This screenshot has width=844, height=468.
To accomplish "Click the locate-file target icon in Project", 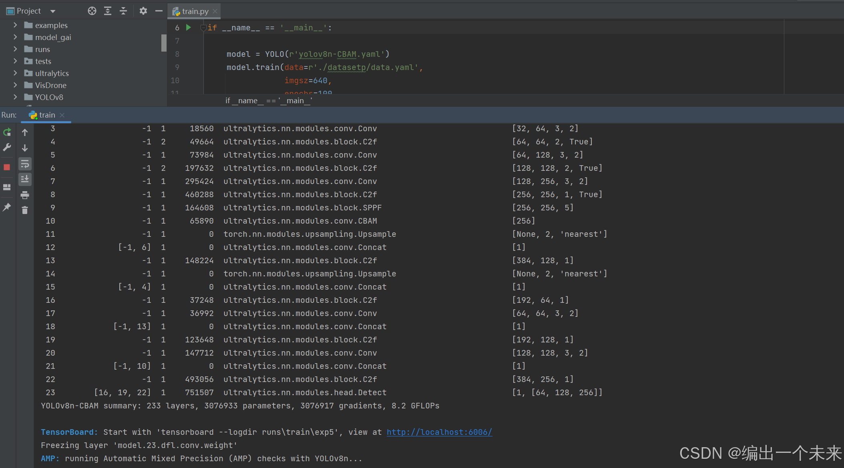I will tap(92, 11).
